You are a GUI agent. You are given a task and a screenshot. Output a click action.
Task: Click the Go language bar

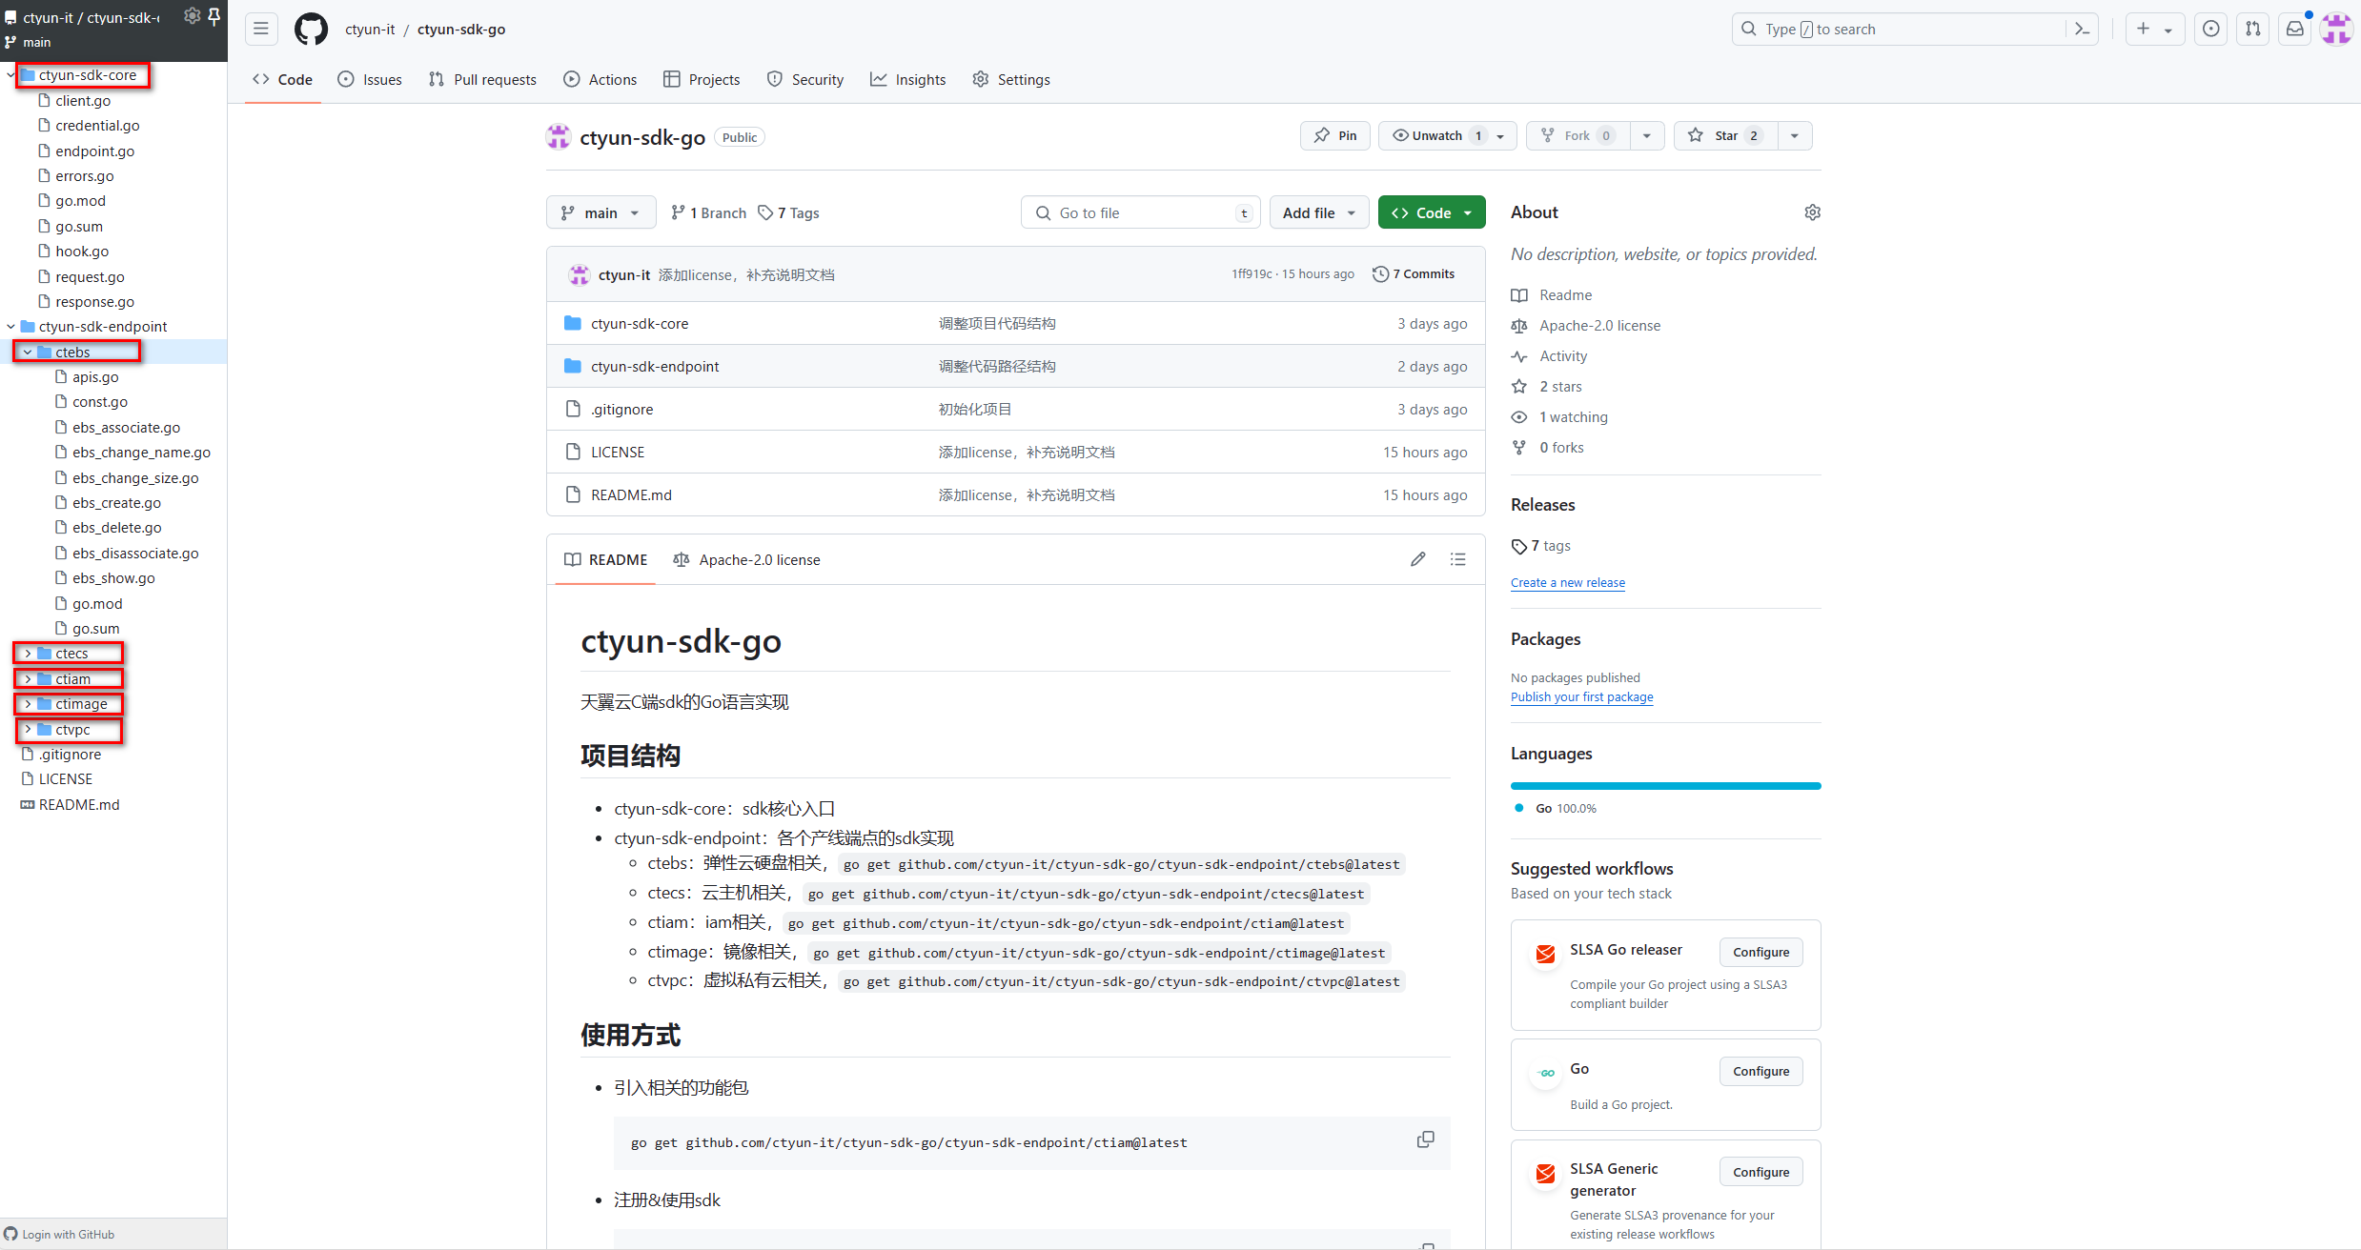[x=1665, y=786]
